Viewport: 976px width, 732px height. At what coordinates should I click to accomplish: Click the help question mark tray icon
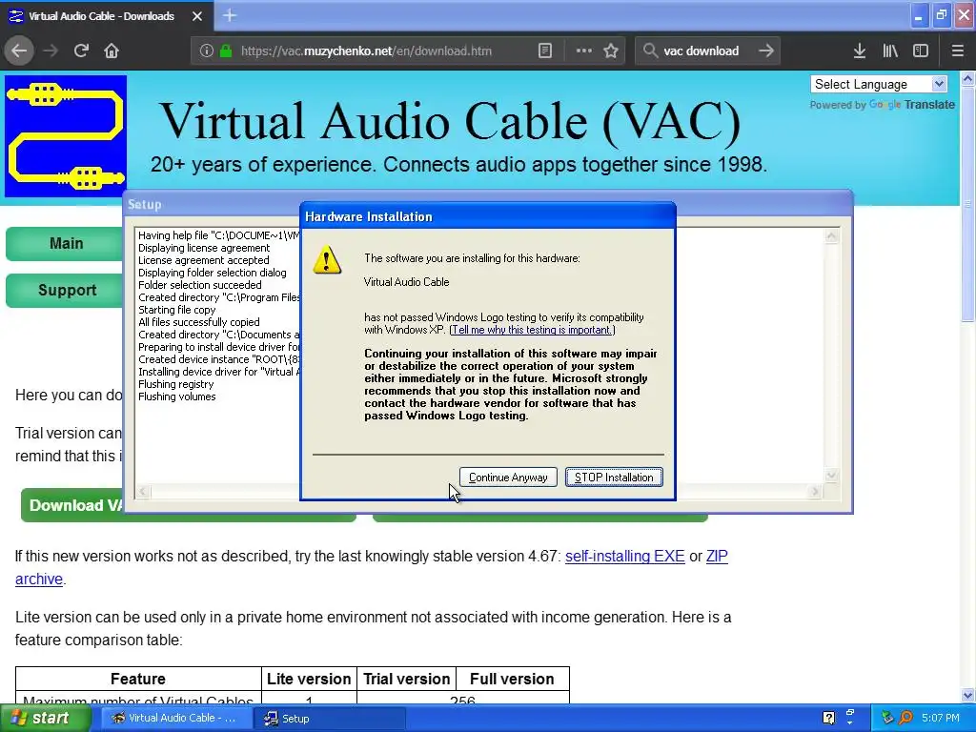(x=828, y=718)
